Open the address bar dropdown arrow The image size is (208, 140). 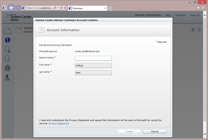pyautogui.click(x=58, y=8)
